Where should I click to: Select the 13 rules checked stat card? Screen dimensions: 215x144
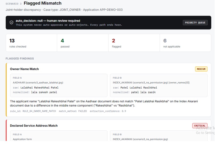click(x=31, y=43)
